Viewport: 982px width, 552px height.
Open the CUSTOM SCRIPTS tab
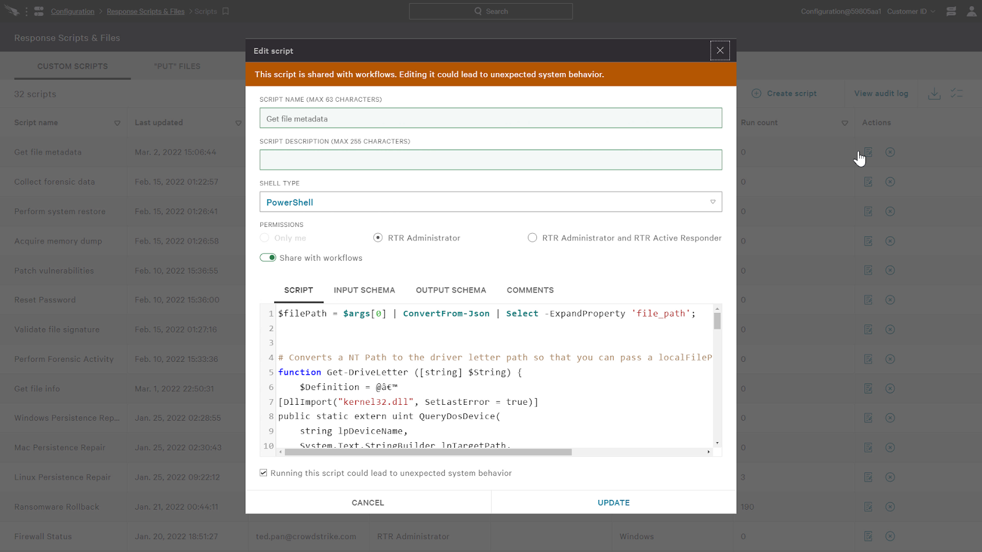72,66
